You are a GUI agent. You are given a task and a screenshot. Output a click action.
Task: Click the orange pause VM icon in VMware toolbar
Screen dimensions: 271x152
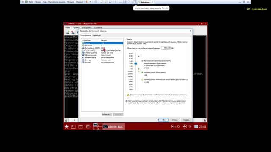pyautogui.click(x=87, y=2)
